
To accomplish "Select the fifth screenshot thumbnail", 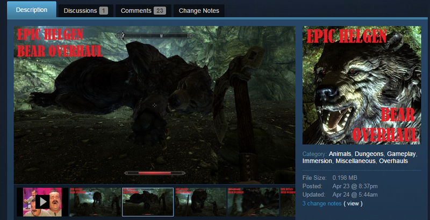I will pyautogui.click(x=253, y=202).
